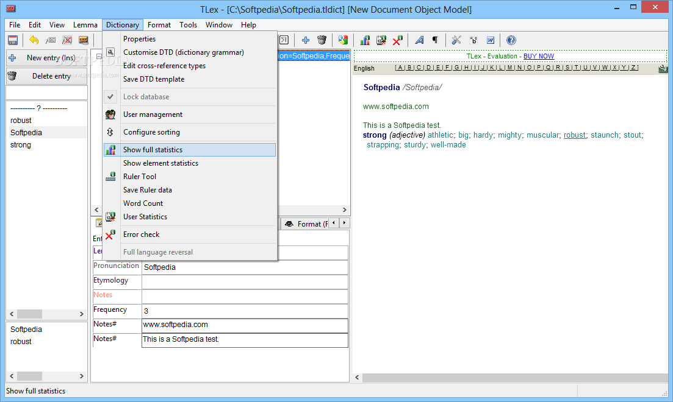673x402 pixels.
Task: Click the yellow Undo arrow icon
Action: click(34, 40)
